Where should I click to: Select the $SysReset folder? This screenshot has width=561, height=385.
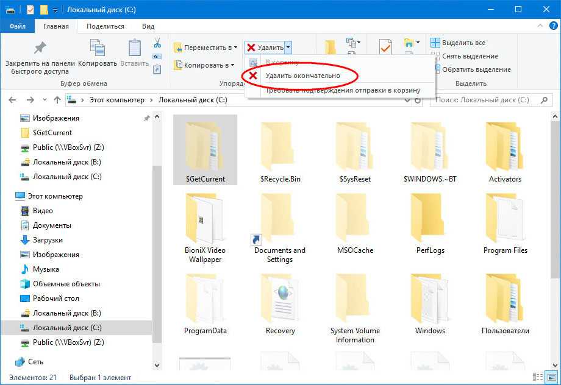point(355,152)
